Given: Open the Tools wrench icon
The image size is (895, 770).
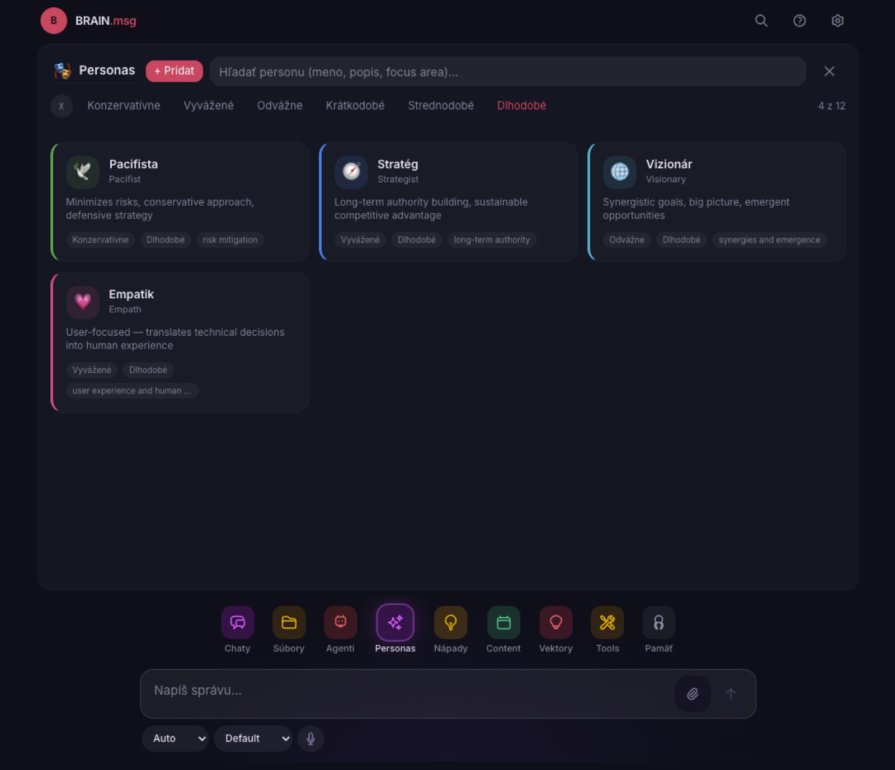Looking at the screenshot, I should click(x=607, y=622).
